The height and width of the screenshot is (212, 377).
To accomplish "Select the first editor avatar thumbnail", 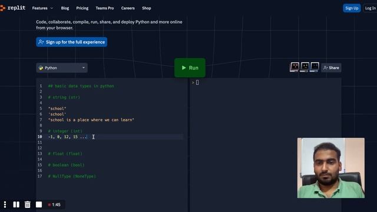I will 295,67.
